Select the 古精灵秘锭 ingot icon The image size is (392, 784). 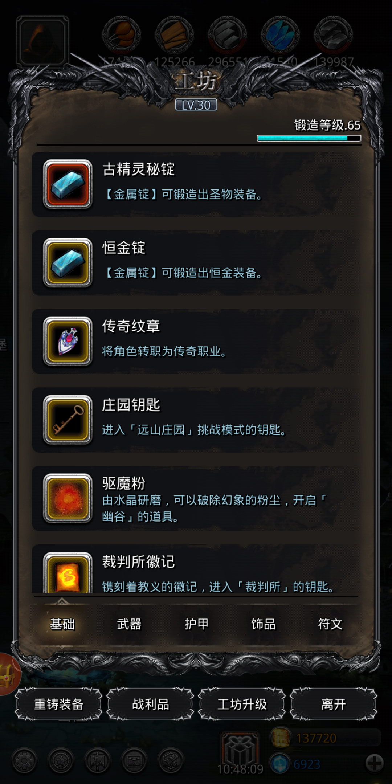pos(68,184)
